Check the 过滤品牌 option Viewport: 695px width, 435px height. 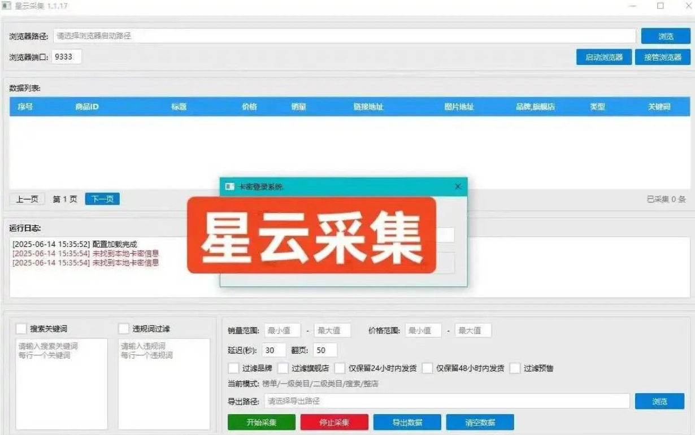point(233,368)
